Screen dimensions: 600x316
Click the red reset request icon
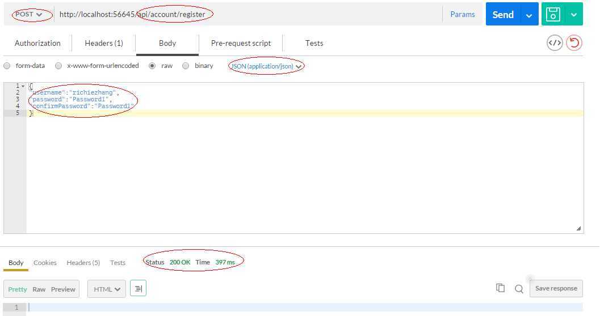pos(574,42)
